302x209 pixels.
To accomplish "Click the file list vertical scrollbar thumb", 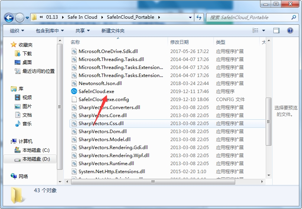I will (x=268, y=122).
